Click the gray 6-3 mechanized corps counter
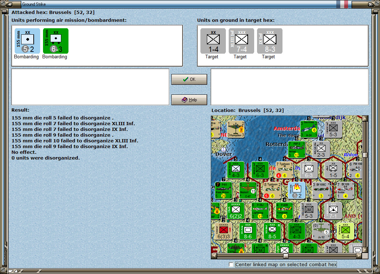 coord(309,170)
